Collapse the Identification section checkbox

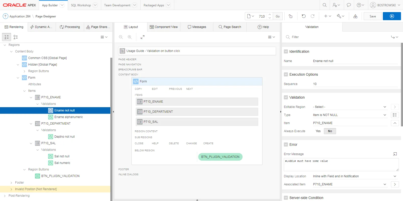tap(286, 51)
